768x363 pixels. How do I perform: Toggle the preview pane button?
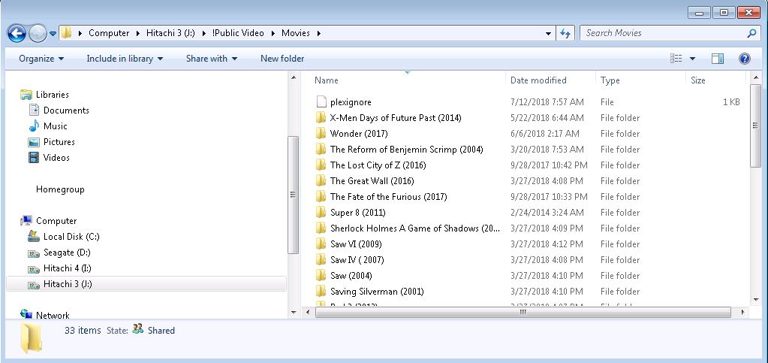tap(718, 59)
